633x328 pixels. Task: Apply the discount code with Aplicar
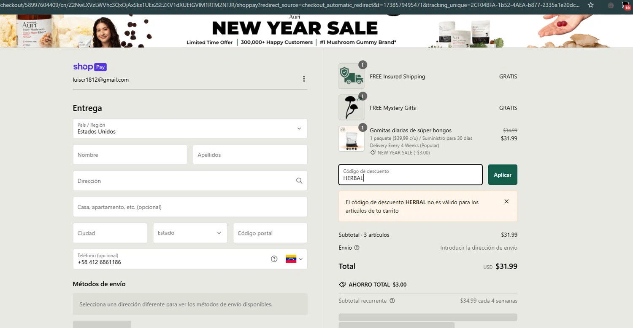click(x=503, y=175)
